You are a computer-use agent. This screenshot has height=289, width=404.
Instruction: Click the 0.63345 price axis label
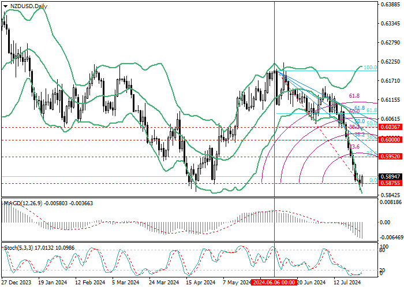pos(390,24)
